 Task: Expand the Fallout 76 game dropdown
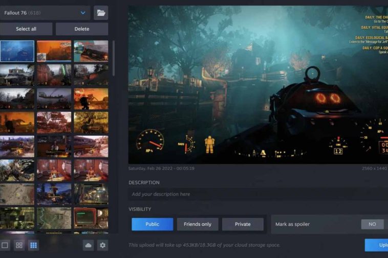click(x=45, y=13)
